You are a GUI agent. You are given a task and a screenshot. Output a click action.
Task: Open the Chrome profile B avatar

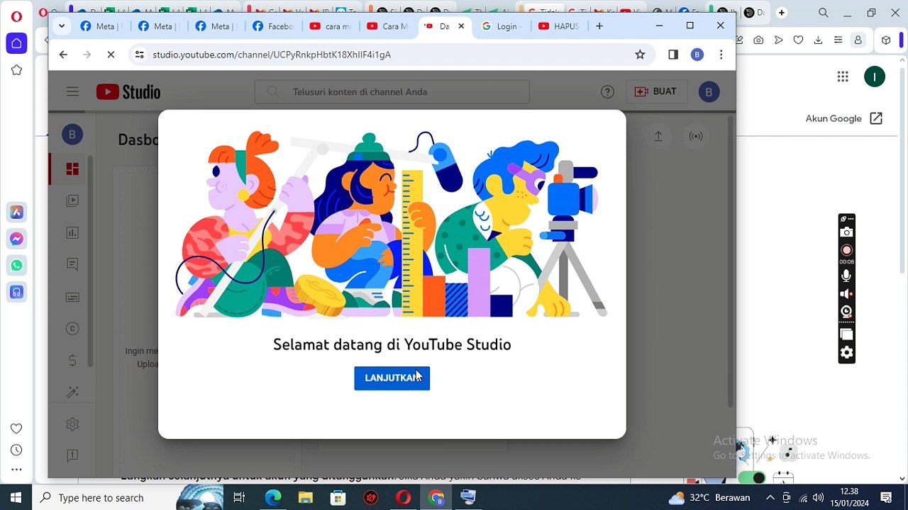pyautogui.click(x=697, y=55)
